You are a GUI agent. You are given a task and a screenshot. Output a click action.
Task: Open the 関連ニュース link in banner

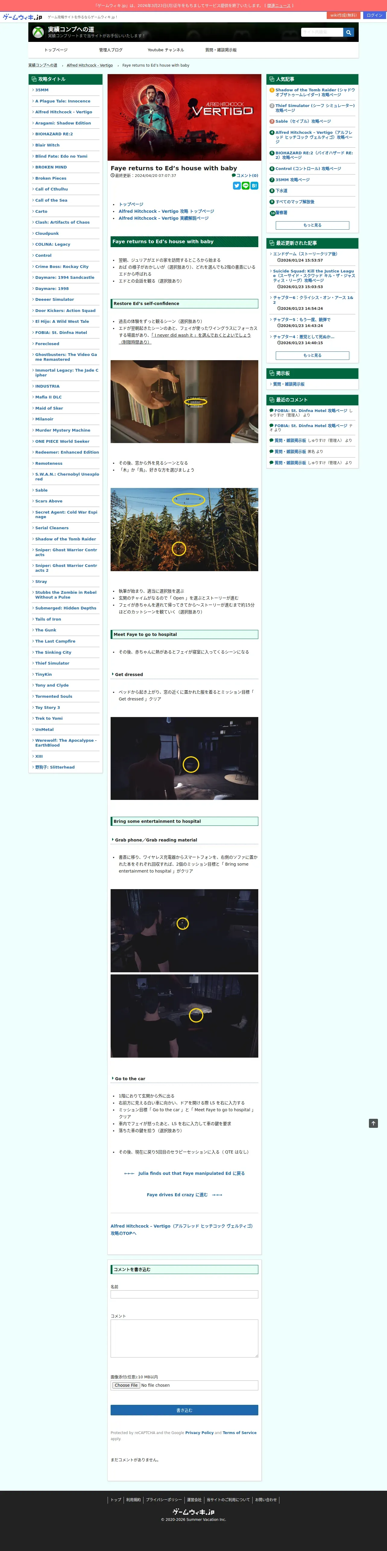click(x=279, y=5)
